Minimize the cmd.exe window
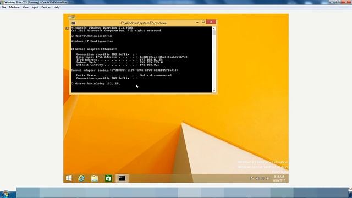352x198 pixels. [x=197, y=22]
